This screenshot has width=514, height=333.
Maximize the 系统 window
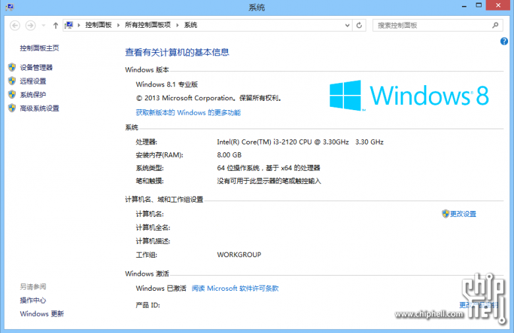coord(478,5)
